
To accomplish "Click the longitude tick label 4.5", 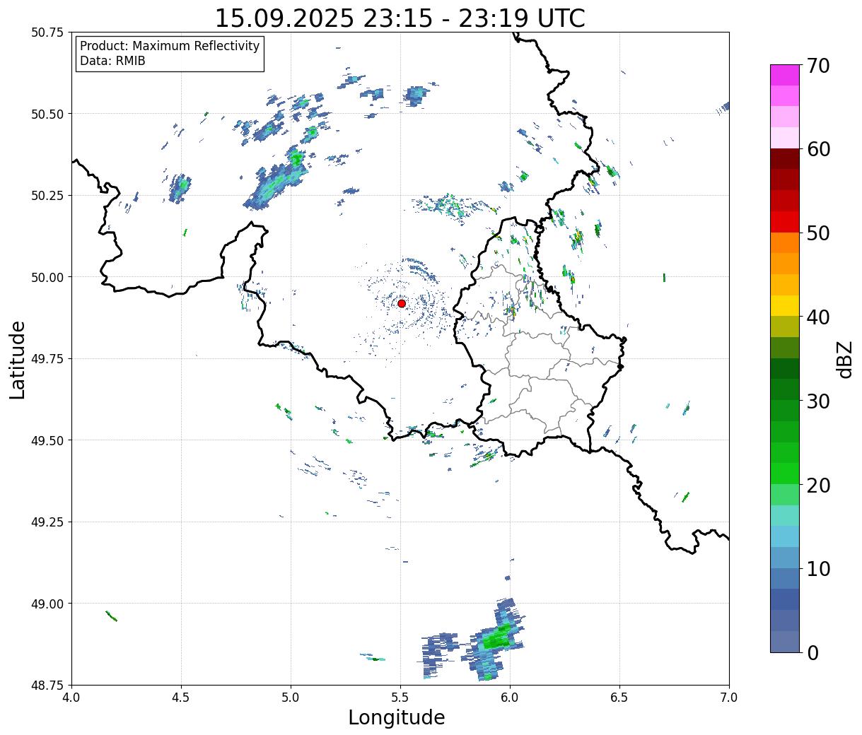I will coord(181,698).
